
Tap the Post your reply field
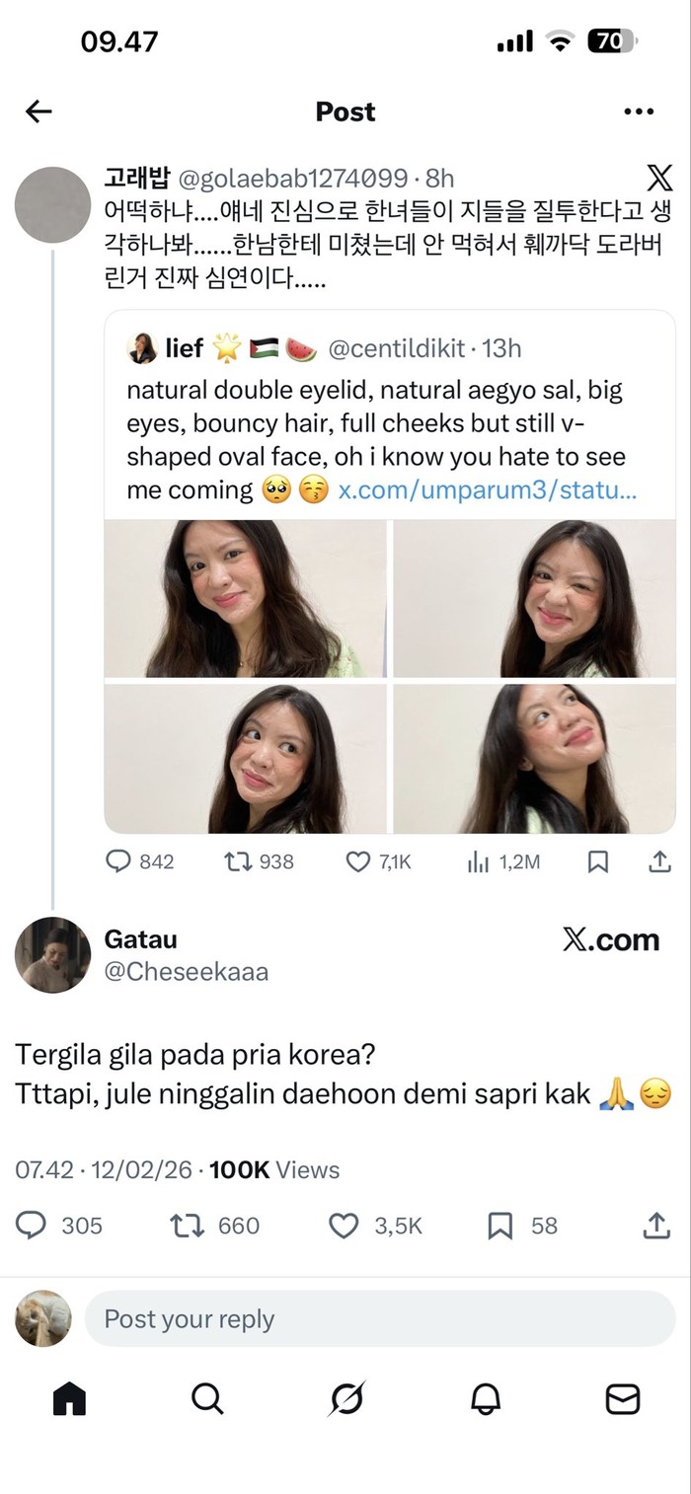[379, 1319]
